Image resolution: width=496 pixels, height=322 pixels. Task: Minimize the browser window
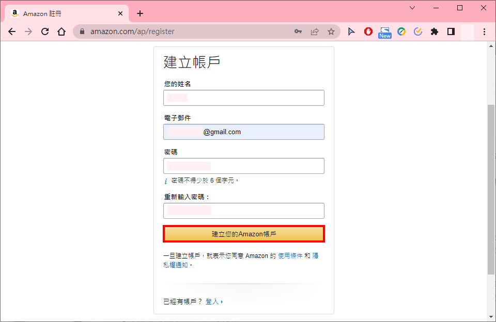pyautogui.click(x=436, y=8)
